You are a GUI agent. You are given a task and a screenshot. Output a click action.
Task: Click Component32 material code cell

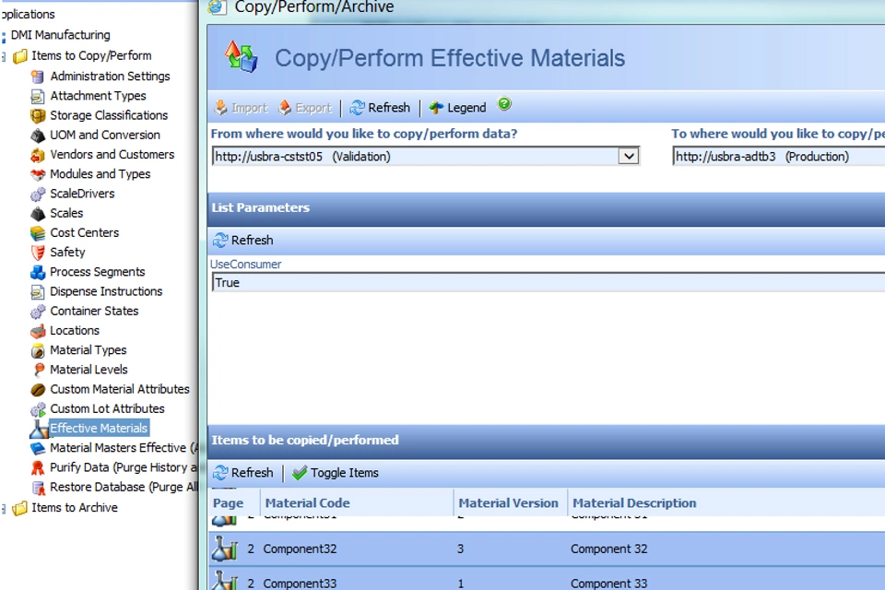300,549
